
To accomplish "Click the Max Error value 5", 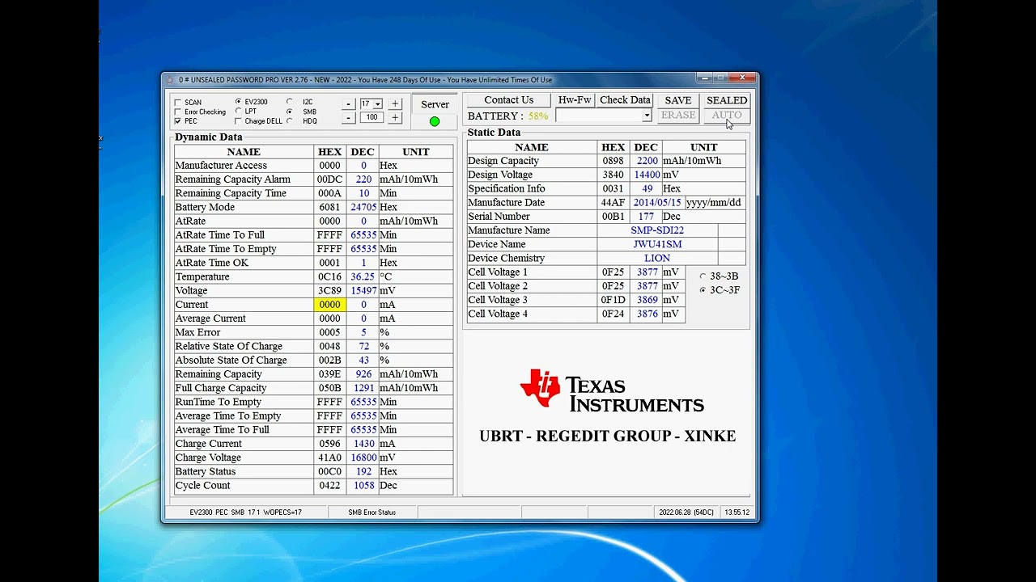I will pyautogui.click(x=364, y=332).
